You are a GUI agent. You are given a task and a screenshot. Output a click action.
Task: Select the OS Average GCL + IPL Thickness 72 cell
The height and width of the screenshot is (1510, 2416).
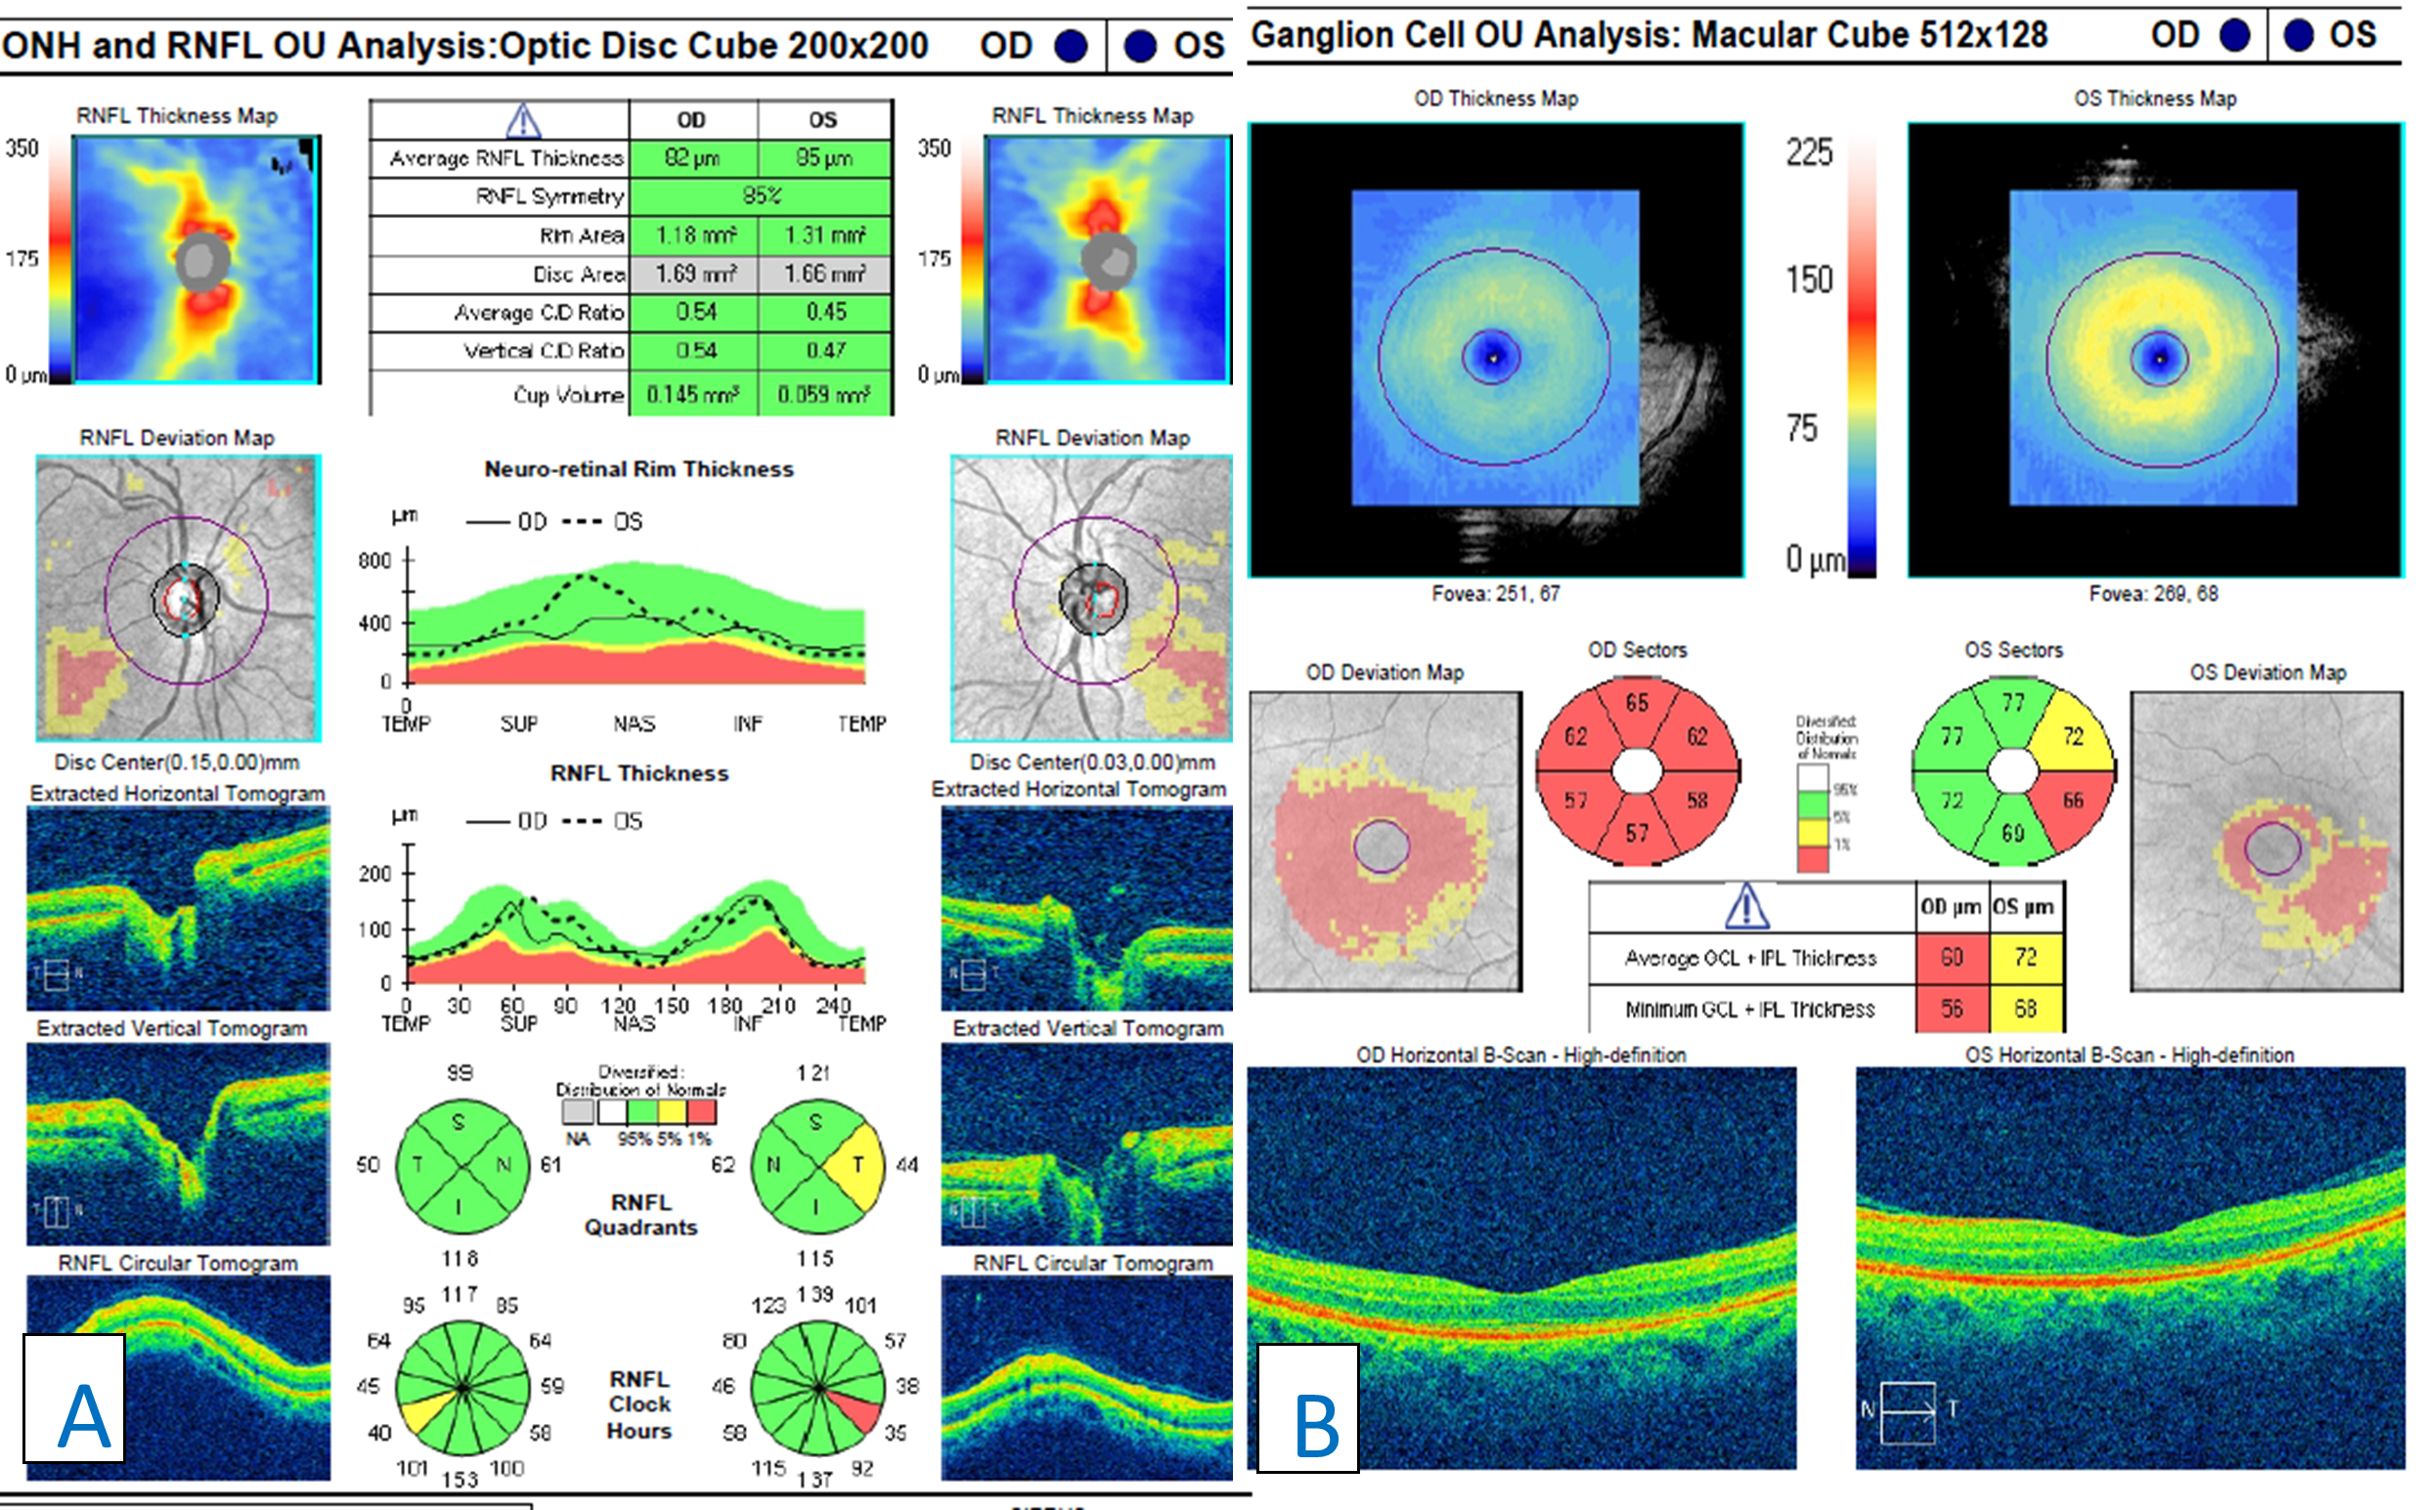(x=2026, y=958)
